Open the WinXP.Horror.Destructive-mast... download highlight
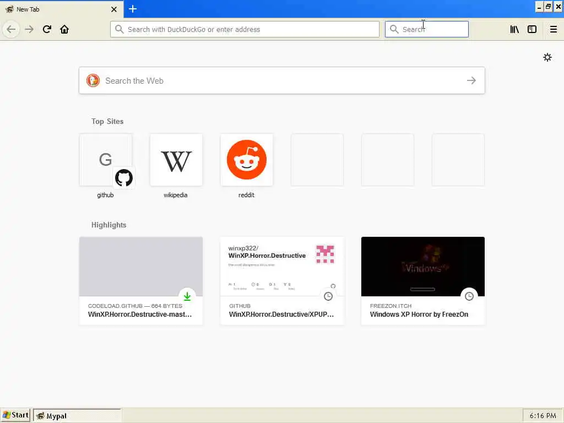Screen dimensions: 564x423 [141, 281]
